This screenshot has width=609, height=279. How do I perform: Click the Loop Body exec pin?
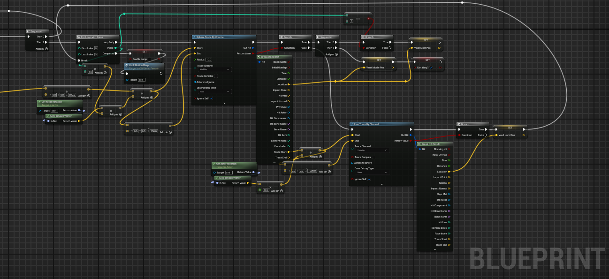[x=117, y=42]
